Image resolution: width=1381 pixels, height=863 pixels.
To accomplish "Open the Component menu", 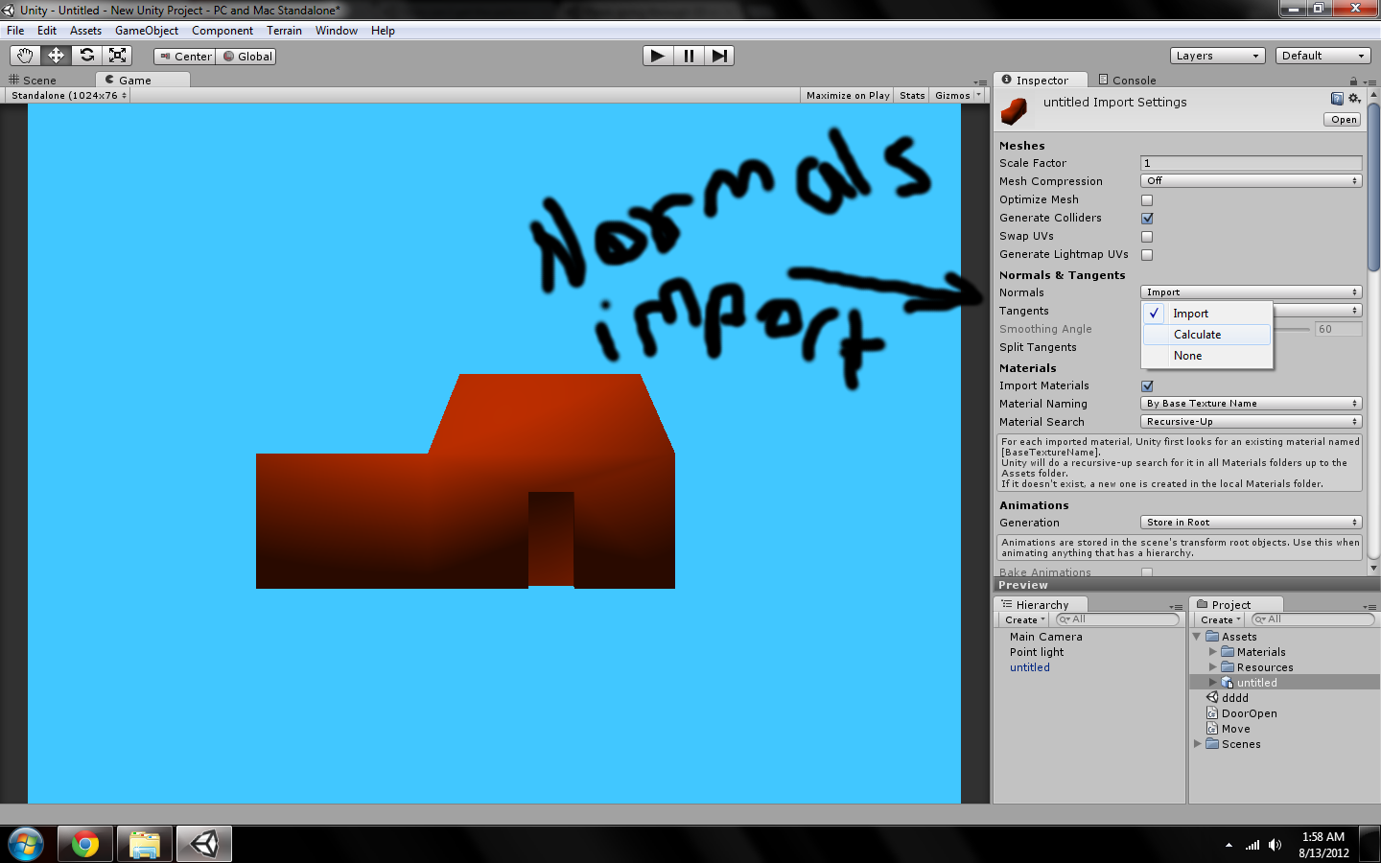I will coord(222,31).
